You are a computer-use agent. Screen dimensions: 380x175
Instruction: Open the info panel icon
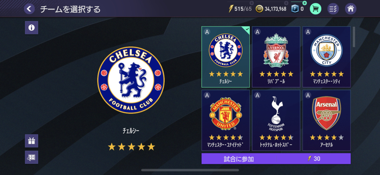point(31,27)
